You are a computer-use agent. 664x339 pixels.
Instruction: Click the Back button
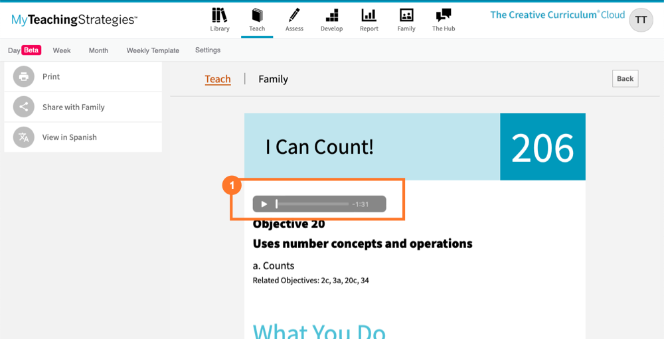625,79
